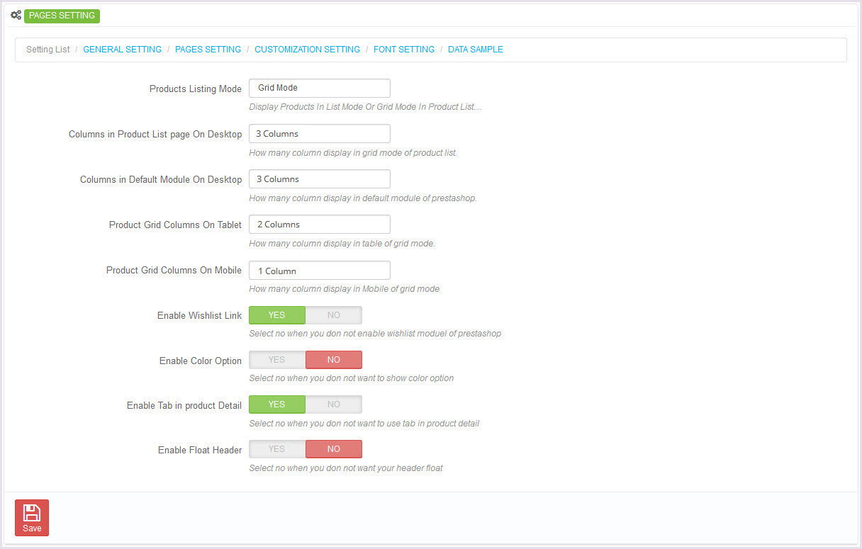This screenshot has width=862, height=549.
Task: Click the green PAGES SETTING header badge
Action: point(62,16)
